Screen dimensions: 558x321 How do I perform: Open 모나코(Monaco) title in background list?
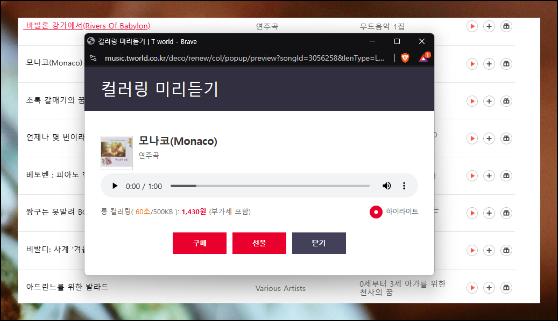click(54, 63)
